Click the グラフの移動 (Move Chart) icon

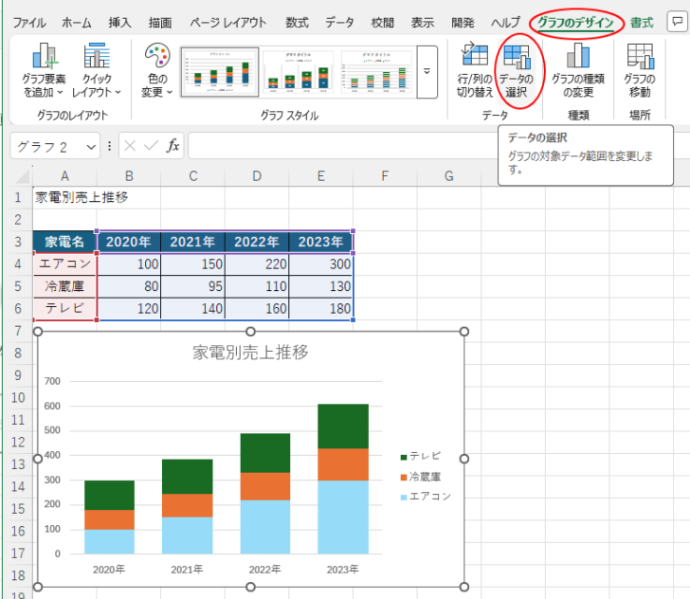click(640, 57)
